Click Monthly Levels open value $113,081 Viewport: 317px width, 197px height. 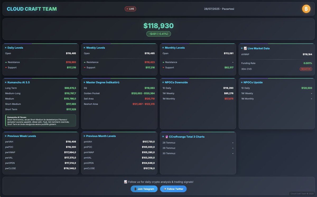point(229,53)
